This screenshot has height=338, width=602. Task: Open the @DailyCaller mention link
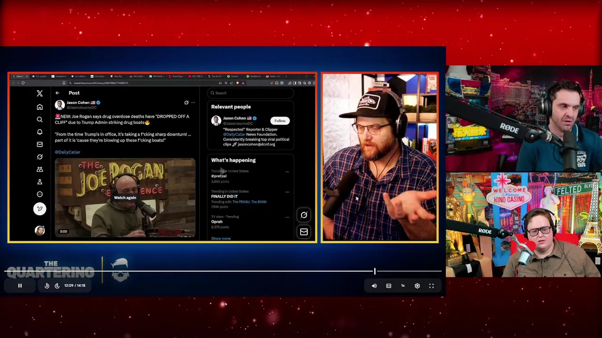point(67,152)
